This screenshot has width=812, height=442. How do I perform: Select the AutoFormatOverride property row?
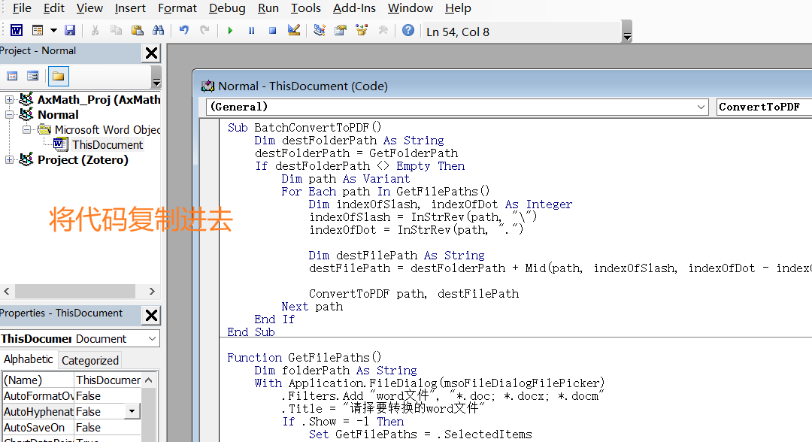[71, 396]
